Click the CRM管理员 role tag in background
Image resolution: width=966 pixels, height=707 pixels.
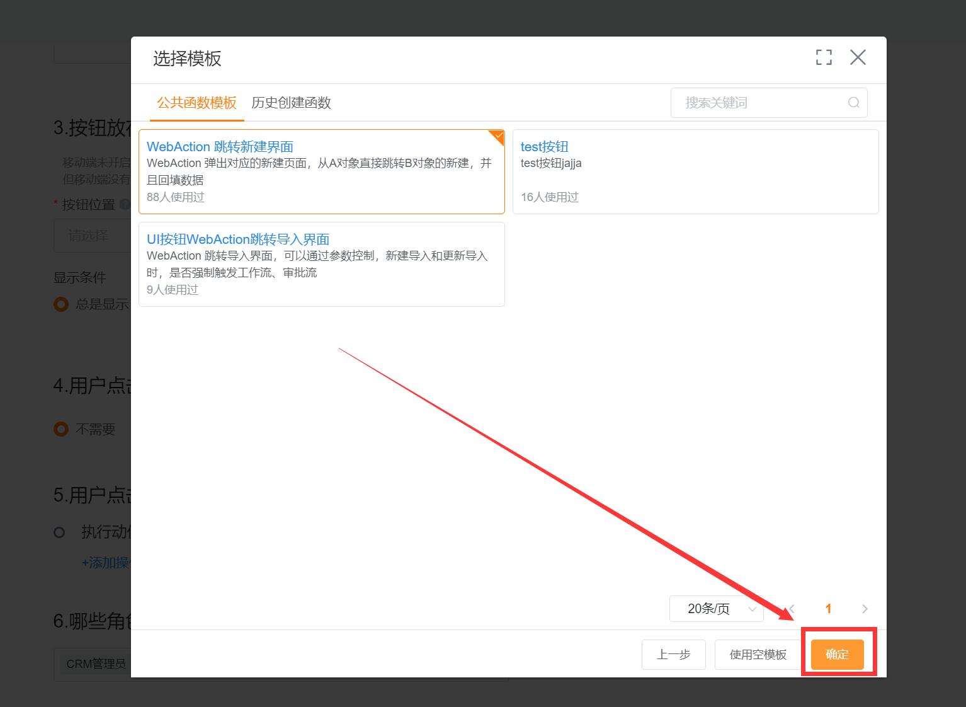pyautogui.click(x=96, y=664)
